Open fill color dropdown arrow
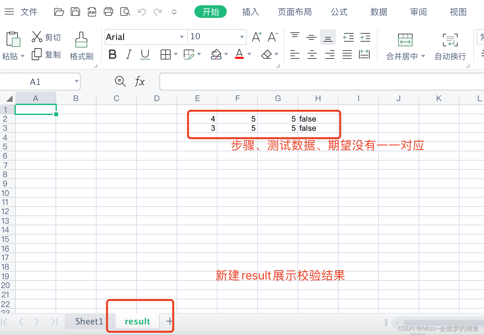 (226, 54)
